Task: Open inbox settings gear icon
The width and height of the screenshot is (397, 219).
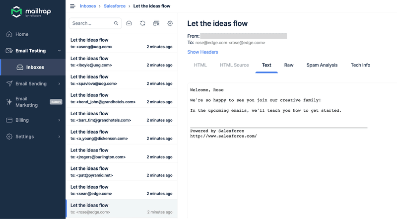Action: [x=170, y=23]
